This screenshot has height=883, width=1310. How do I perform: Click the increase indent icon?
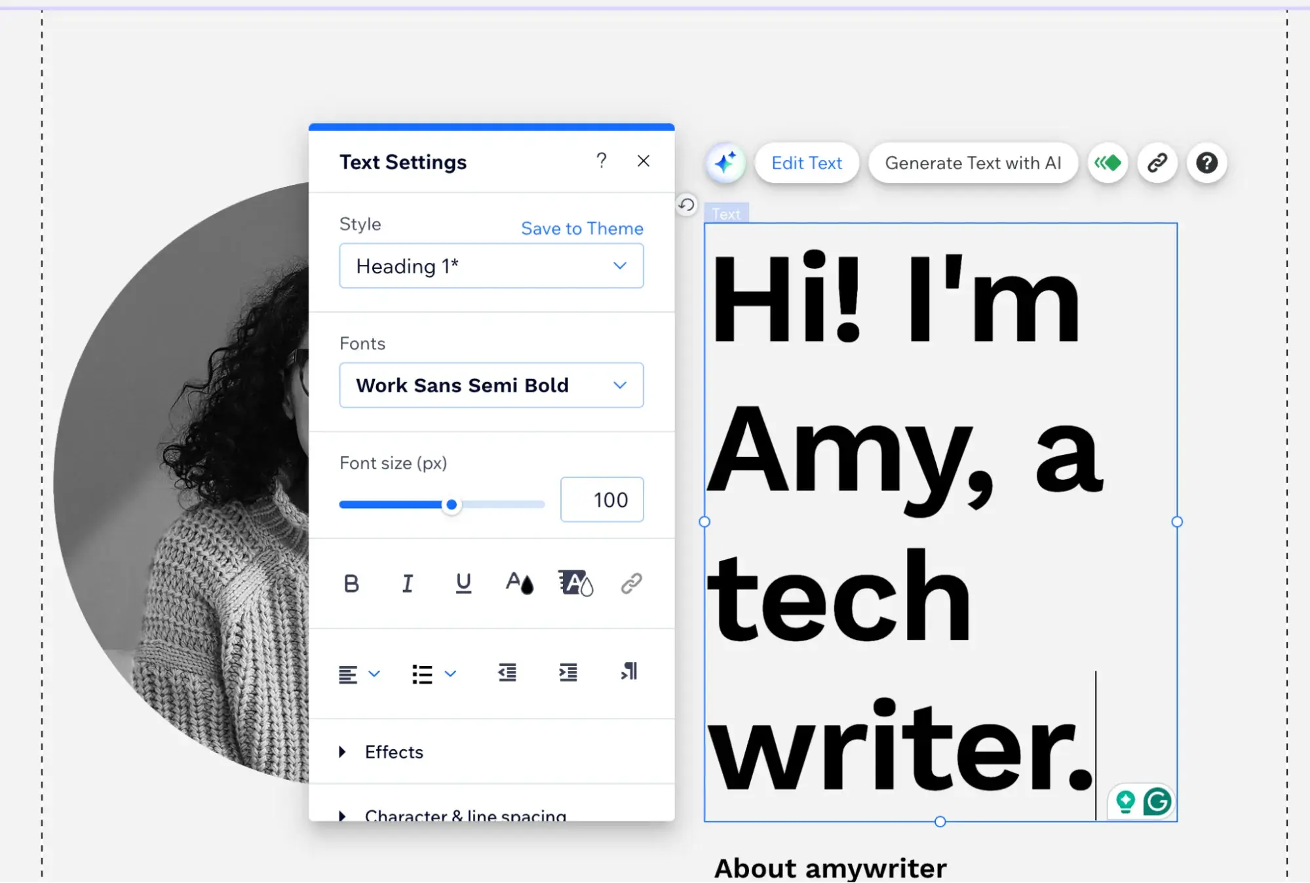point(568,673)
